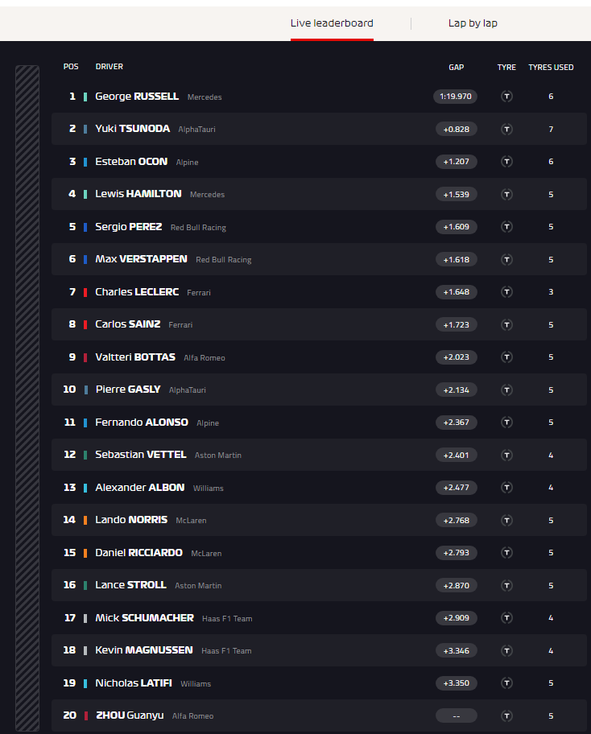The image size is (591, 734).
Task: Select Sebastian Vettel's leaderboard row
Action: point(319,455)
